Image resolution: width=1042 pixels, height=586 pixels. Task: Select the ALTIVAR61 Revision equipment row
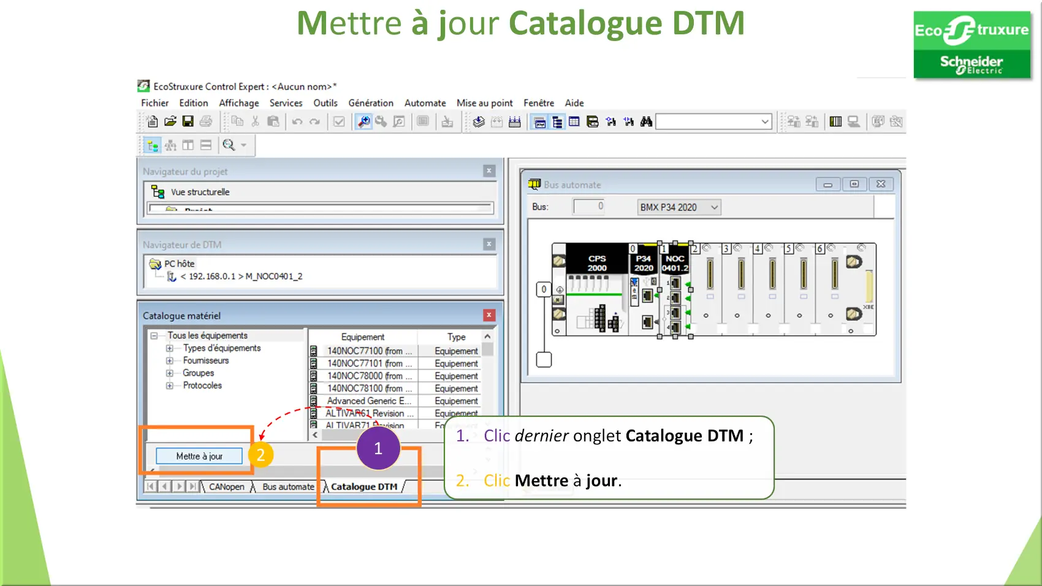(x=395, y=413)
